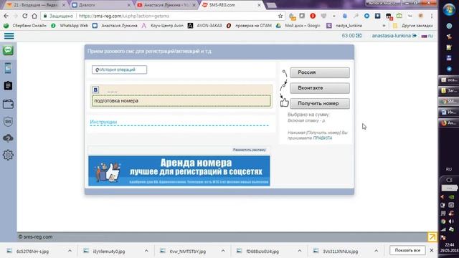
Task: Reload the page with the refresh icon
Action: tap(25, 16)
